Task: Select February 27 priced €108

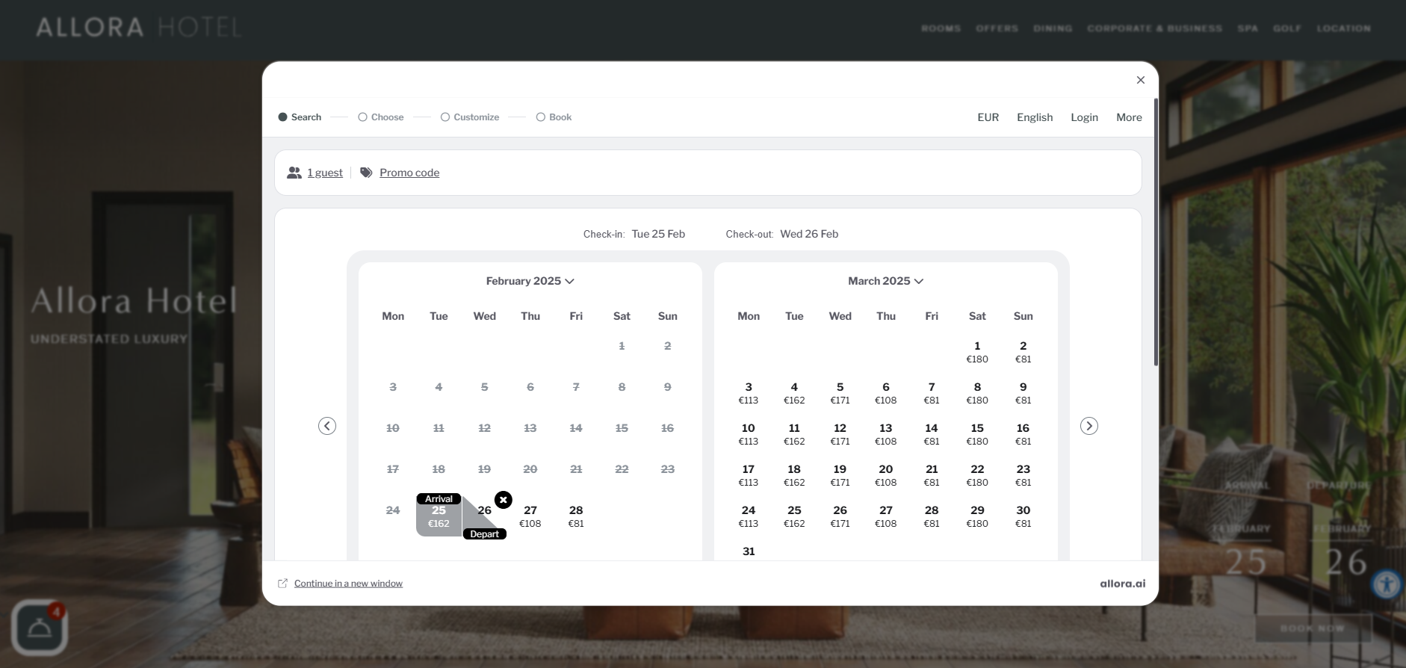Action: [530, 516]
